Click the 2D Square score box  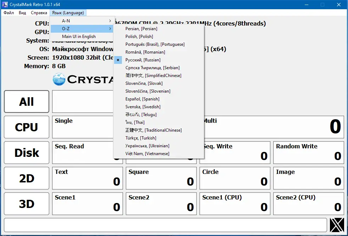(x=161, y=178)
